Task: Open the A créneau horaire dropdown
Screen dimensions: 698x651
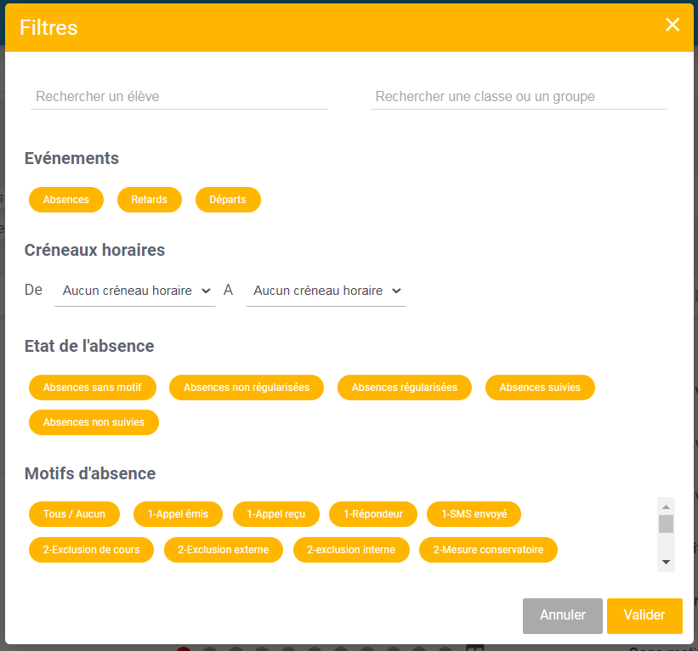Action: coord(326,291)
